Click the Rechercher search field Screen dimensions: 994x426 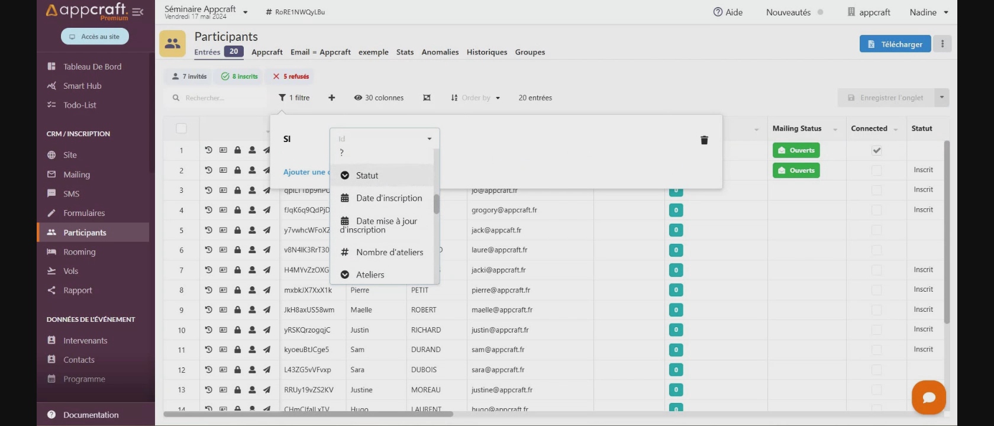tap(219, 98)
